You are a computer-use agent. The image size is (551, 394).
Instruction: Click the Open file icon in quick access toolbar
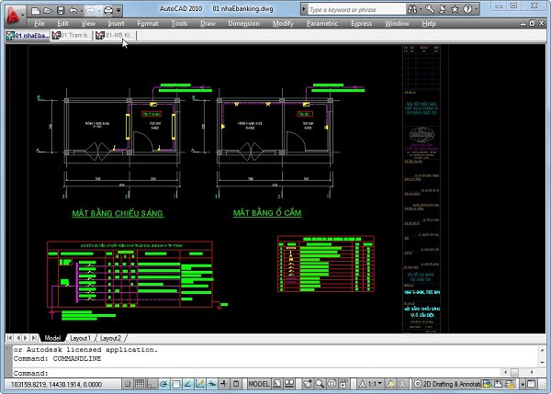pyautogui.click(x=48, y=9)
